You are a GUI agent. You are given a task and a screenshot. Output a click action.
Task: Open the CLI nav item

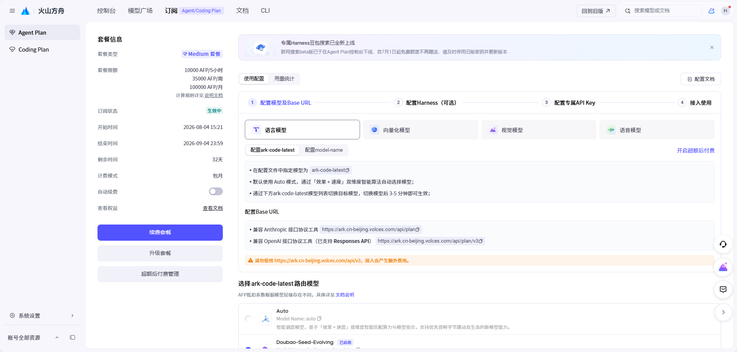tap(265, 11)
